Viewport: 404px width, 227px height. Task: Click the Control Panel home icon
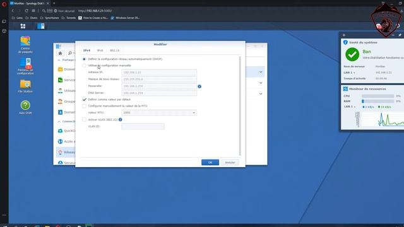60,53
